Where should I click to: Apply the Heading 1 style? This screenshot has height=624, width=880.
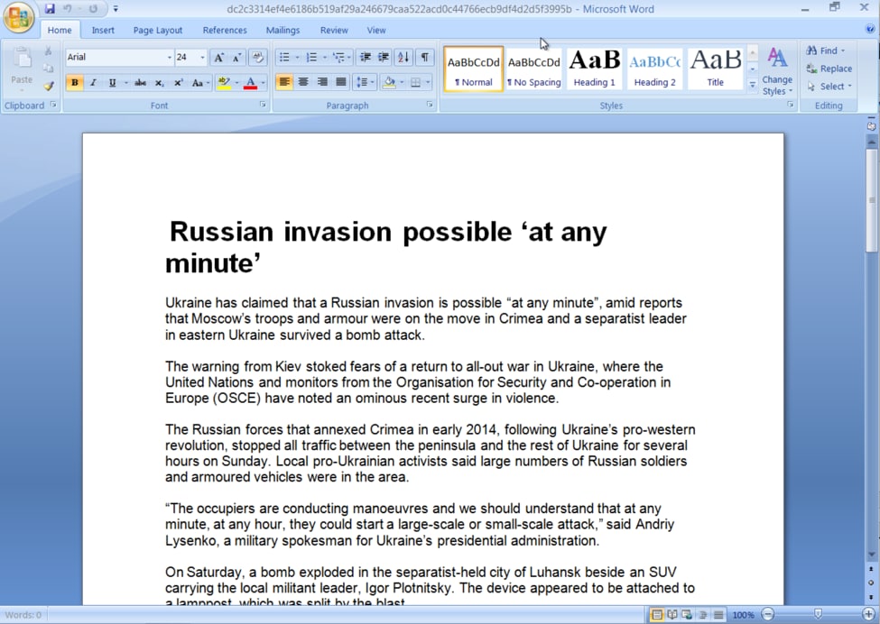[x=594, y=69]
